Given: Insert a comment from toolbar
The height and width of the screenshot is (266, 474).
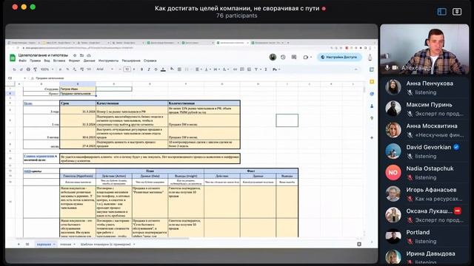Looking at the screenshot, I should point(242,69).
